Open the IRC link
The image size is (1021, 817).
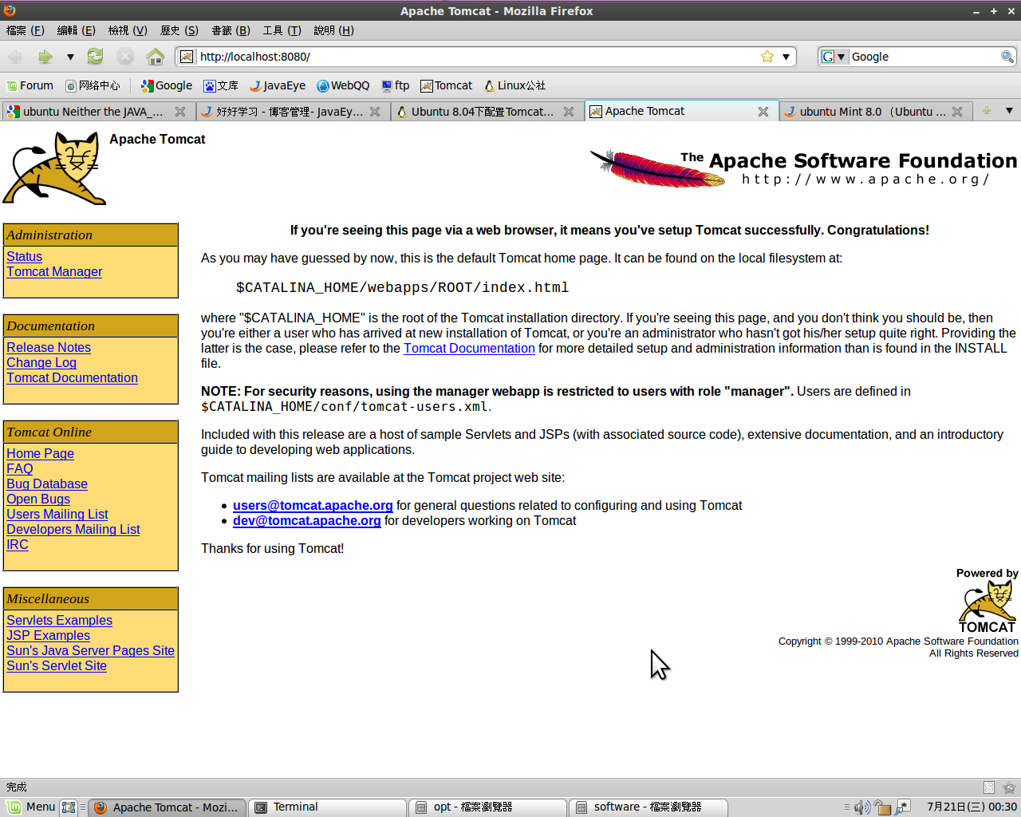click(18, 544)
